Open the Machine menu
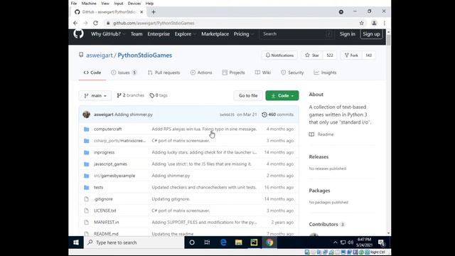 click(89, 4)
